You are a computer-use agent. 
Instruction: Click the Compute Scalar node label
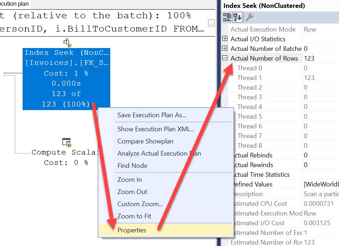[65, 152]
